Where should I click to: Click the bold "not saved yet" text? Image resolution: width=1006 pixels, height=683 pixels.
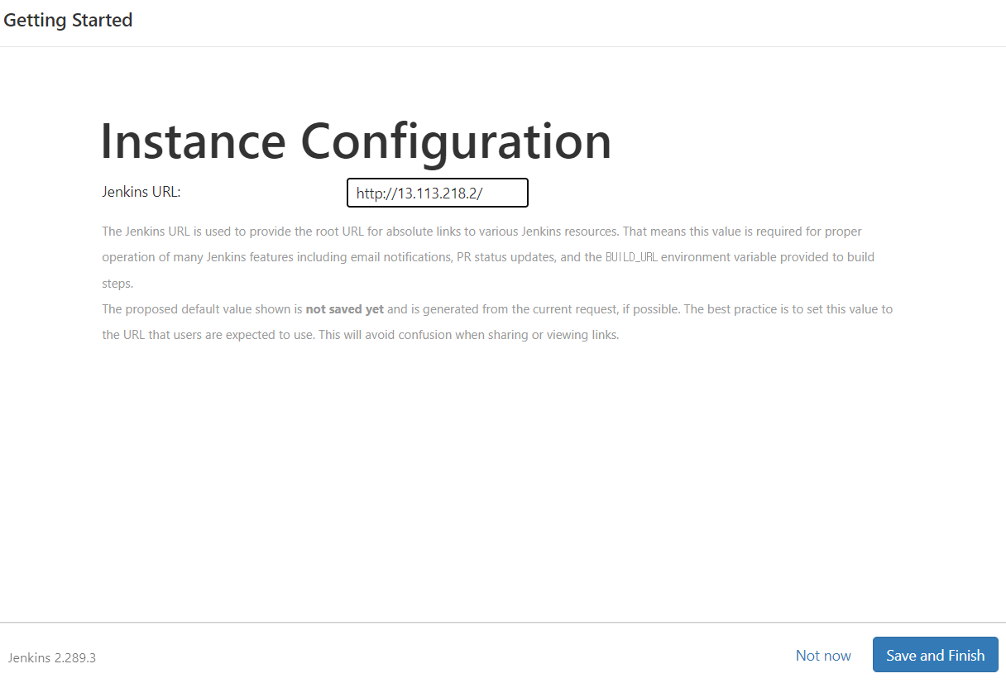(345, 309)
